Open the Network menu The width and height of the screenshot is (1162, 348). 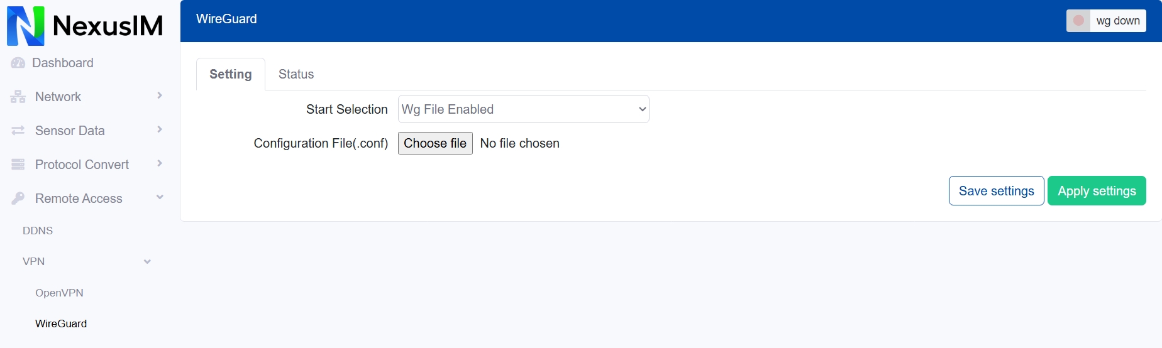click(58, 97)
